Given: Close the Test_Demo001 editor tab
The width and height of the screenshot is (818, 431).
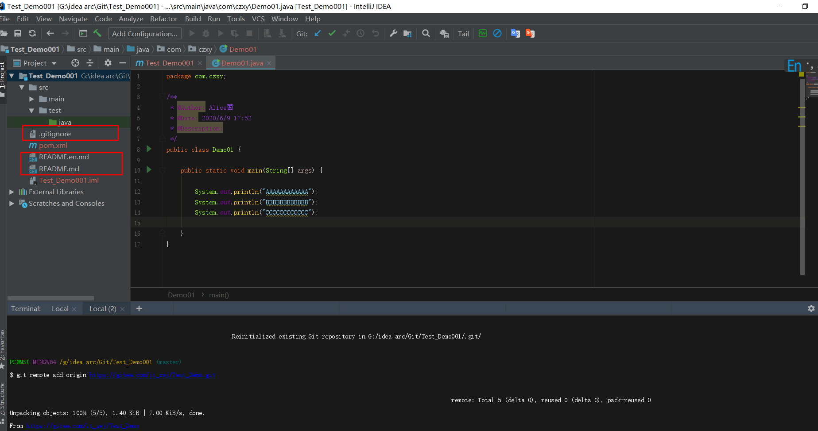Looking at the screenshot, I should [x=200, y=63].
